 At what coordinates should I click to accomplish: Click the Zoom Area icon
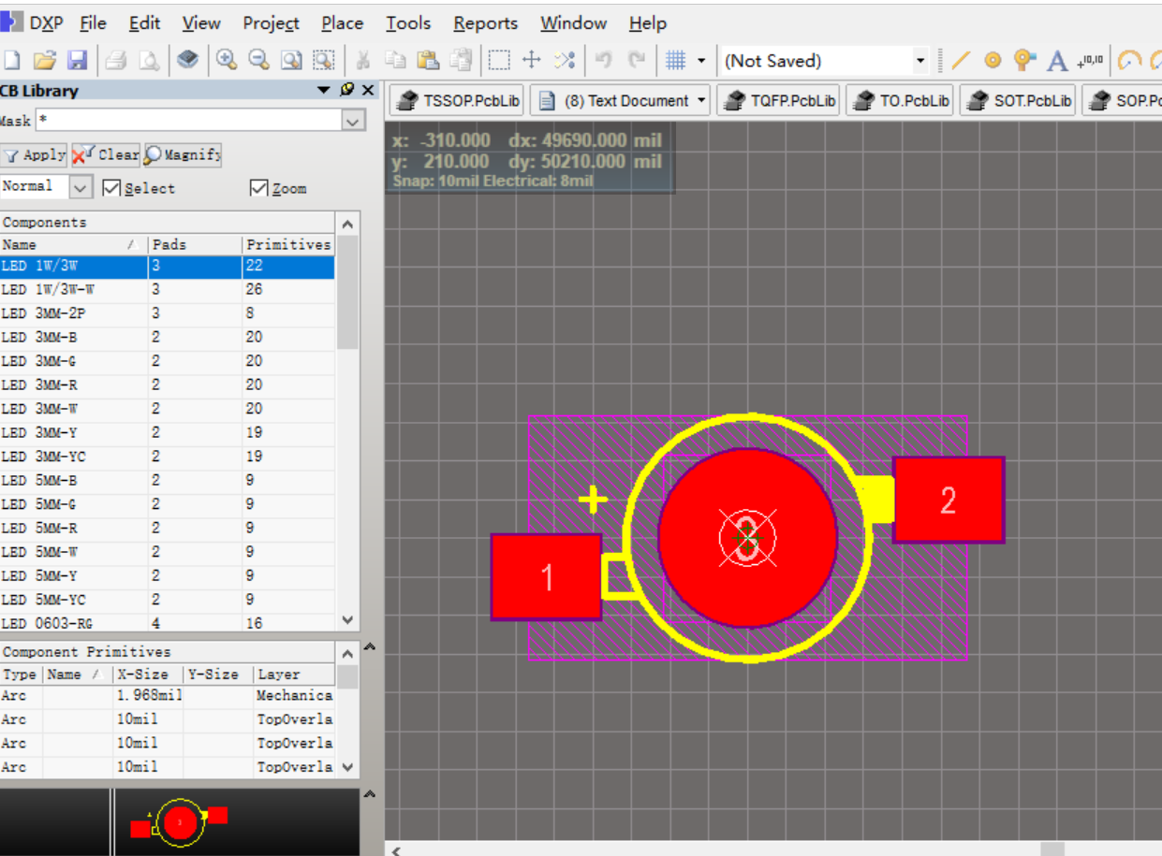click(x=324, y=61)
